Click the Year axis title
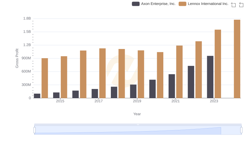This screenshot has height=142, width=247. pos(137,114)
